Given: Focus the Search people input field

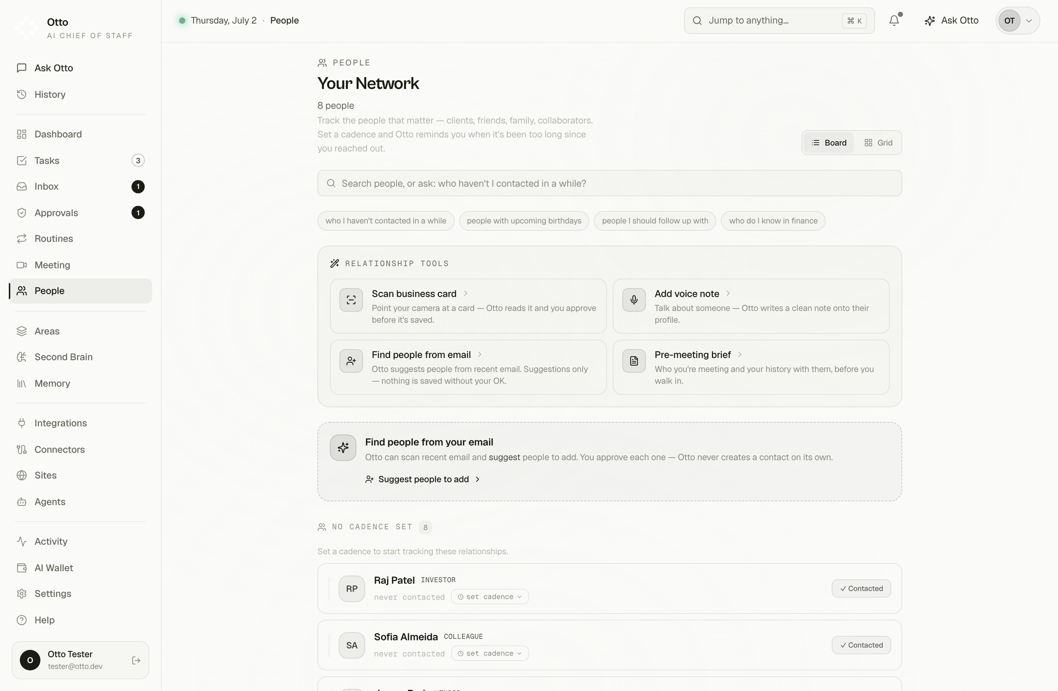Looking at the screenshot, I should click(x=609, y=183).
